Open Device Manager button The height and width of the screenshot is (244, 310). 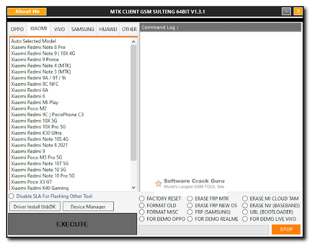(88, 207)
